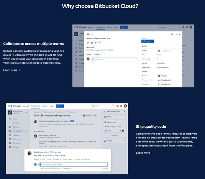
Task: Click Delete under Lisa Fung's comment
Action: pyautogui.click(x=56, y=160)
